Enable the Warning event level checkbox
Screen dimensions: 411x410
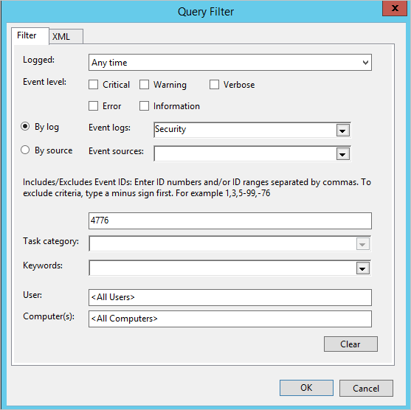pyautogui.click(x=144, y=85)
